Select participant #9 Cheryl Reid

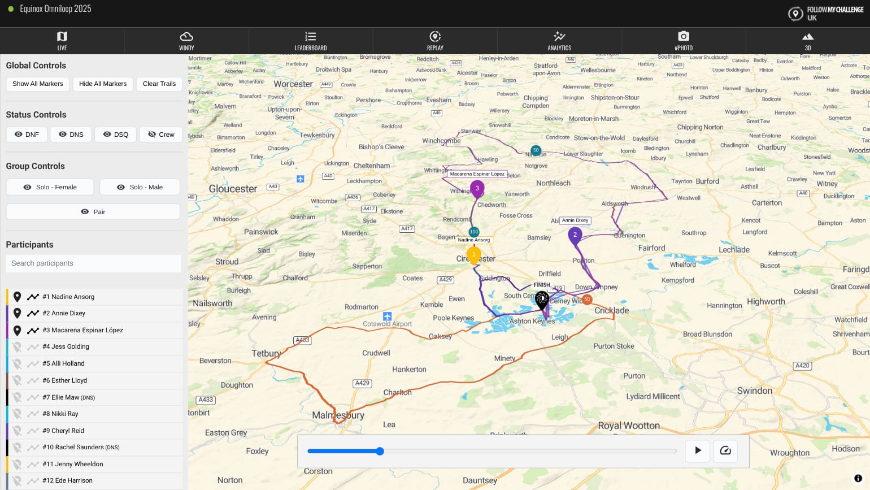click(x=63, y=431)
